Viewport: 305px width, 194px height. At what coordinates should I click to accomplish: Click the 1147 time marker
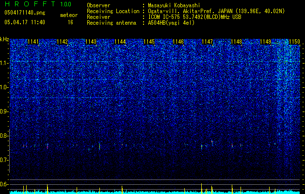(x=208, y=42)
